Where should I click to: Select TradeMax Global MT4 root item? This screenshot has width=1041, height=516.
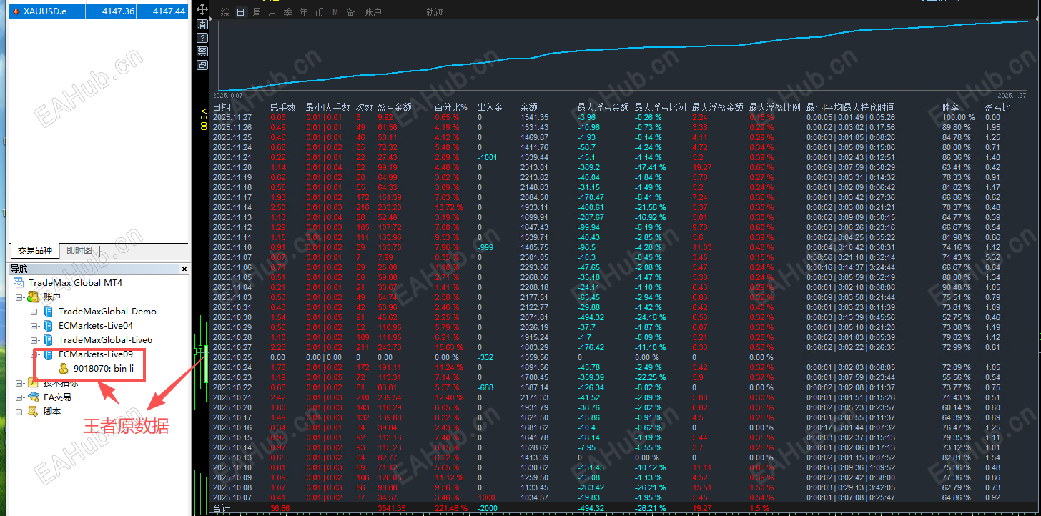point(75,283)
